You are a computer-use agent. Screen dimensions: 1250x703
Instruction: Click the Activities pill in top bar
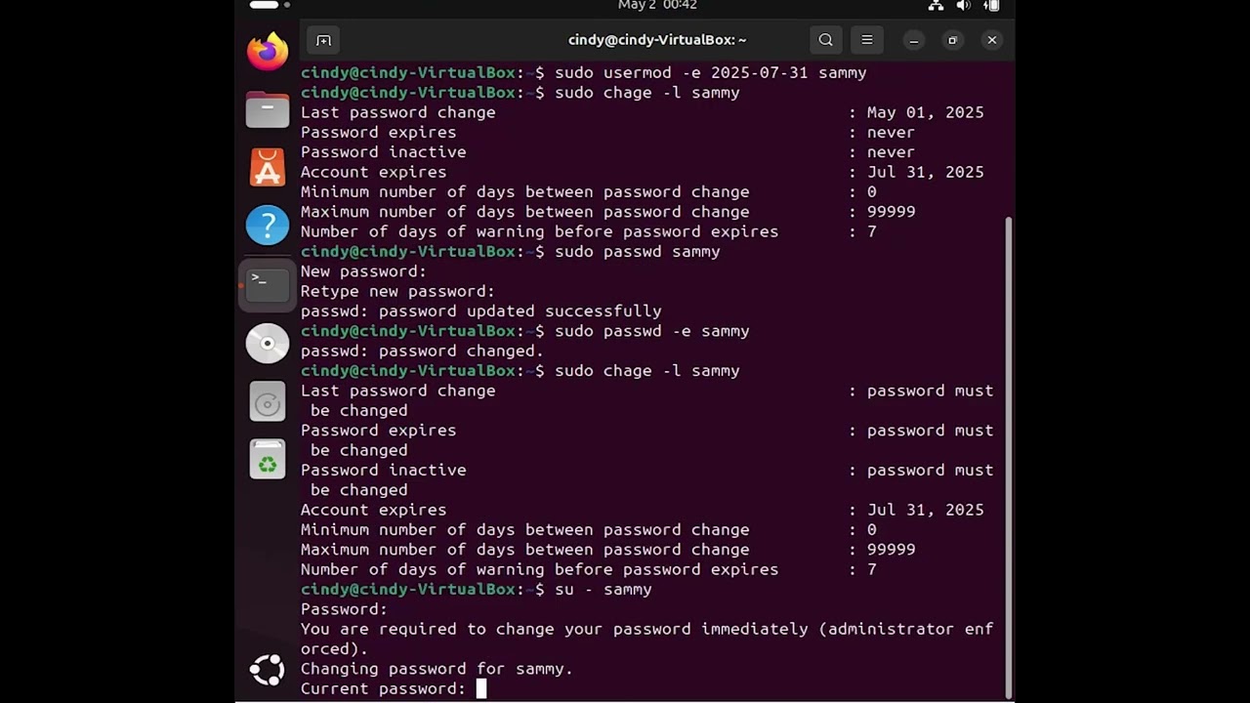(265, 5)
